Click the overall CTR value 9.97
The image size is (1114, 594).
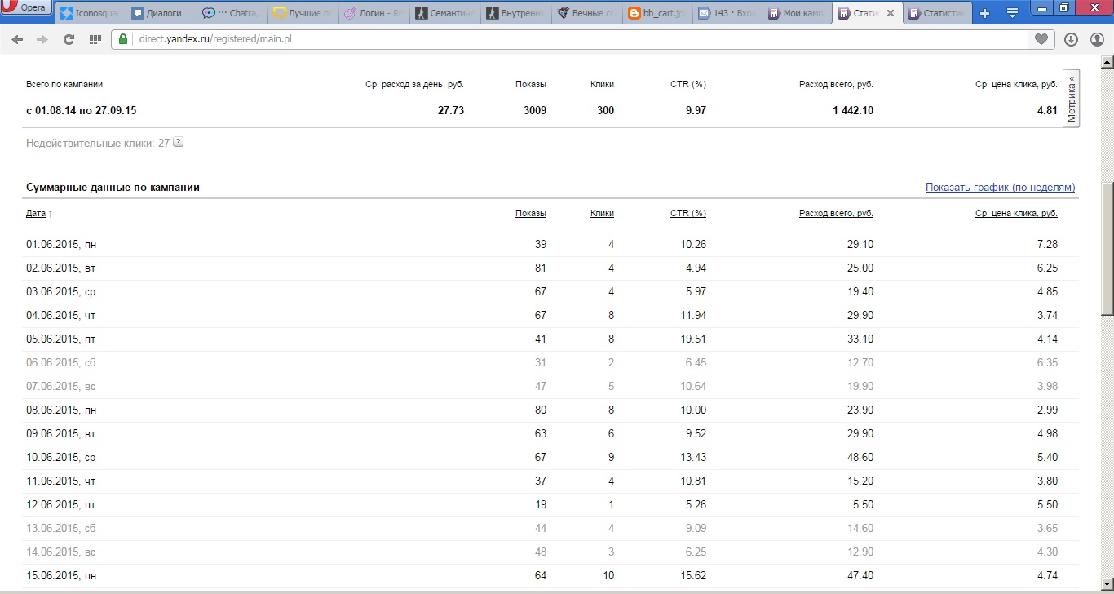point(696,111)
